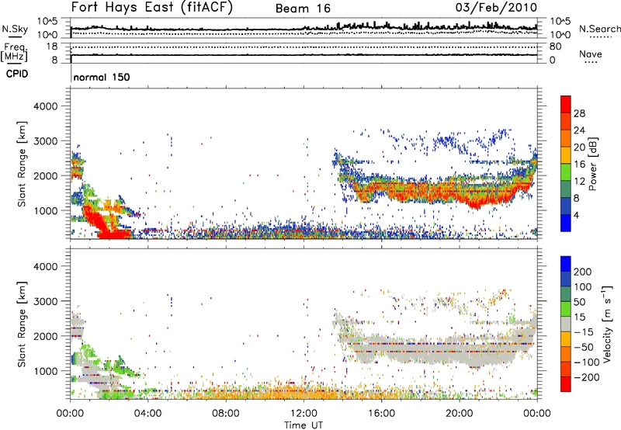Click the '20:00' time tick label
Viewport: 621px width, 430px height.
point(460,414)
